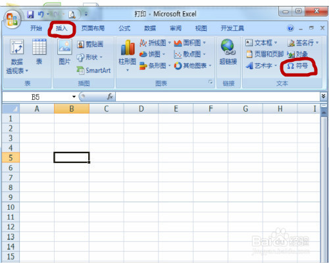Insert a 超链接 hyperlink
This screenshot has height=263, width=329.
(228, 52)
